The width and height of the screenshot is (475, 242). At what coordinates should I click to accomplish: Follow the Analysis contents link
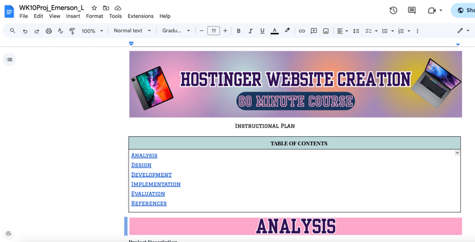point(144,155)
